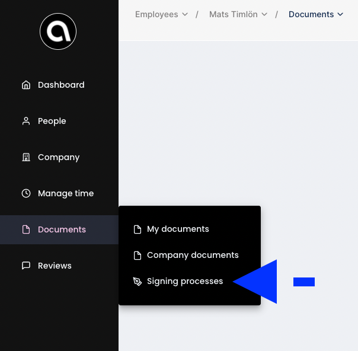Click the Signing processes pen icon
The image size is (358, 351).
[138, 282]
